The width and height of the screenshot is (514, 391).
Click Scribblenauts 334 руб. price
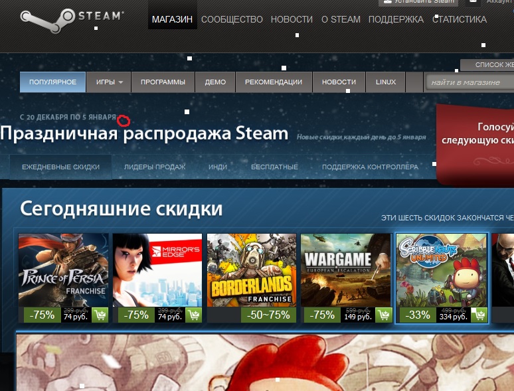pyautogui.click(x=454, y=317)
